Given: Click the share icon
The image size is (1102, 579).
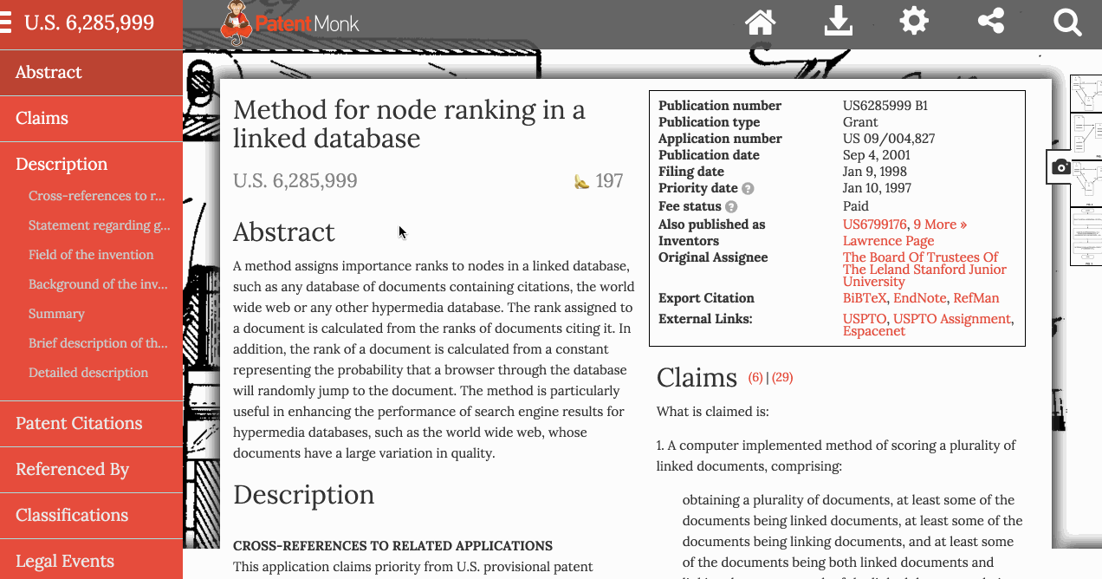Looking at the screenshot, I should (991, 21).
